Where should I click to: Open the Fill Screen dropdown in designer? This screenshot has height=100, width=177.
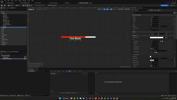tap(127, 9)
